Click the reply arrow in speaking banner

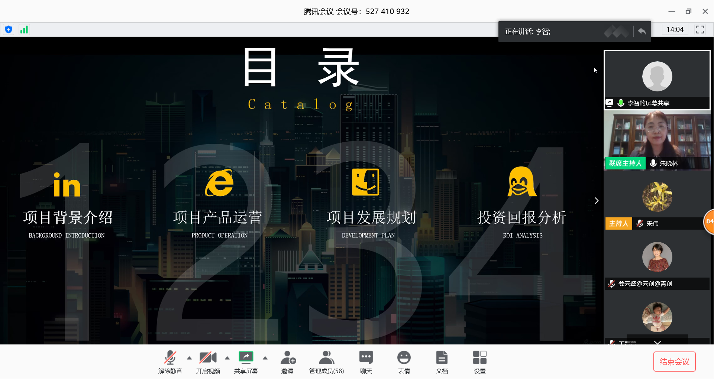(642, 31)
